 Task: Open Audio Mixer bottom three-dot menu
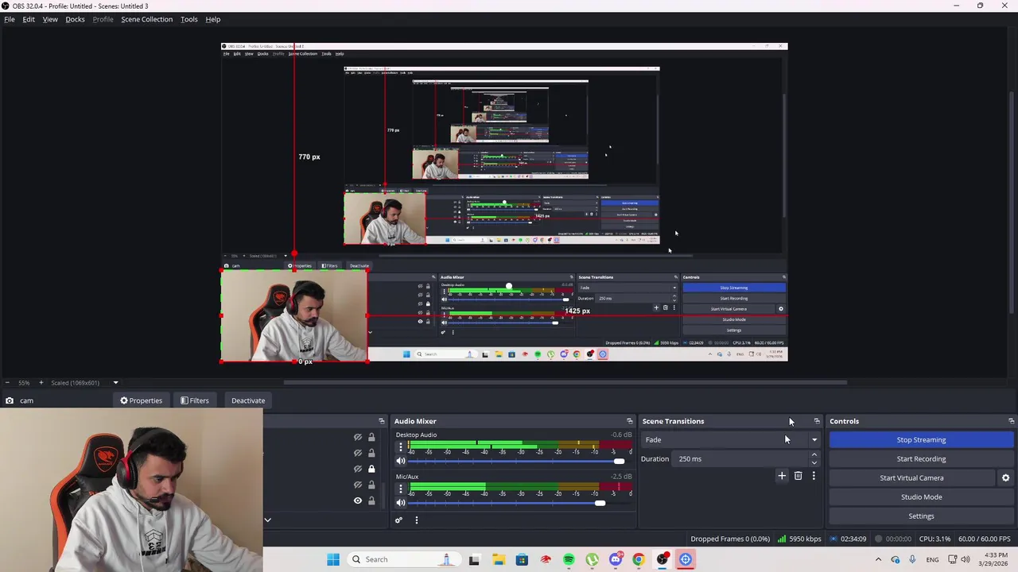click(416, 520)
